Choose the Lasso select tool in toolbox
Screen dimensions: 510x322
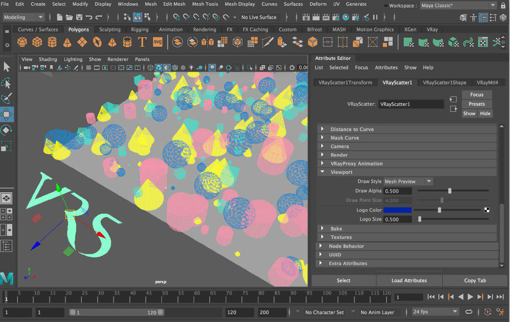[7, 83]
